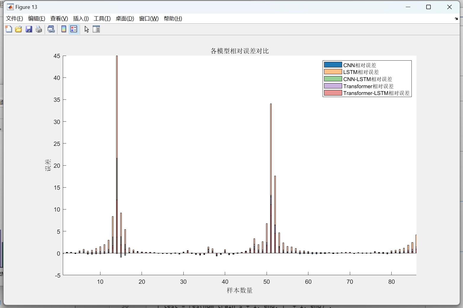
Task: Click the MATLAB logo in the title bar
Action: [x=10, y=7]
